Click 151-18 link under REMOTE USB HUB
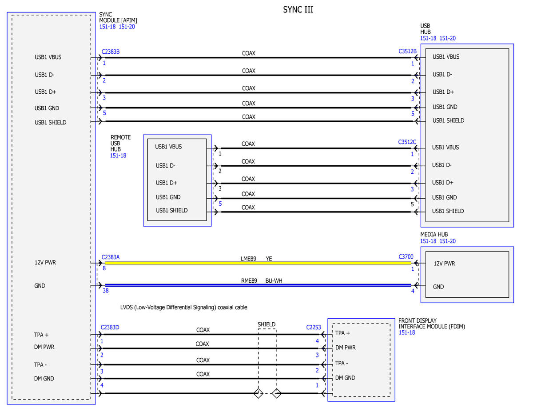Image resolution: width=533 pixels, height=412 pixels. 118,156
